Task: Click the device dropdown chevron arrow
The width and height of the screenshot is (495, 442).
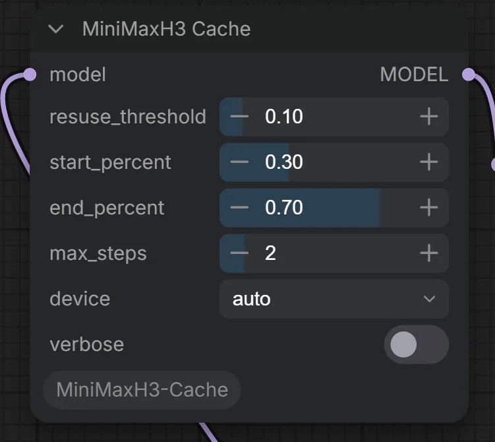Action: [x=429, y=299]
